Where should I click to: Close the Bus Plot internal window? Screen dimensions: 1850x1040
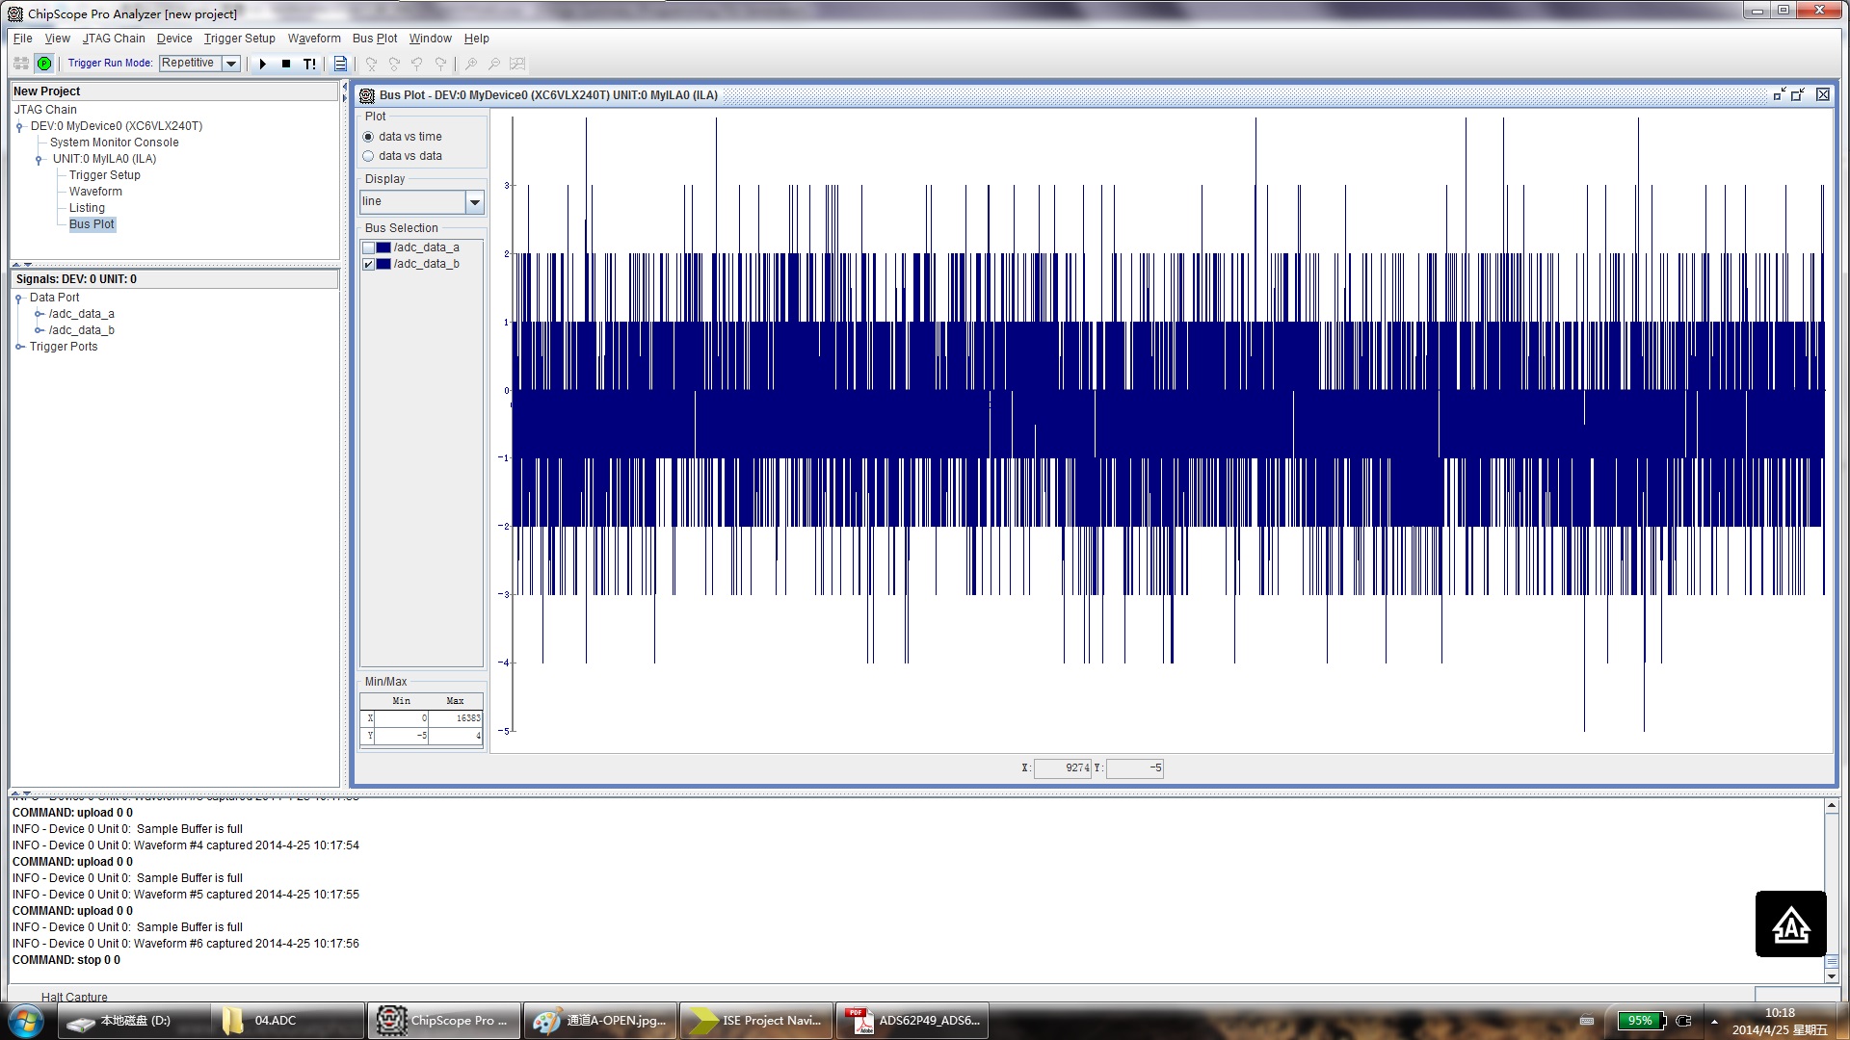click(x=1823, y=94)
